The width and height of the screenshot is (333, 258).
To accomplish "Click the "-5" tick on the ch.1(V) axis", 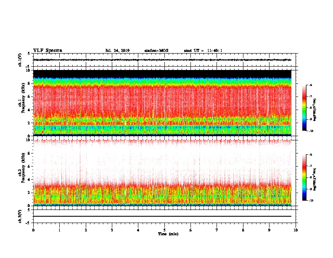I will [28, 67].
